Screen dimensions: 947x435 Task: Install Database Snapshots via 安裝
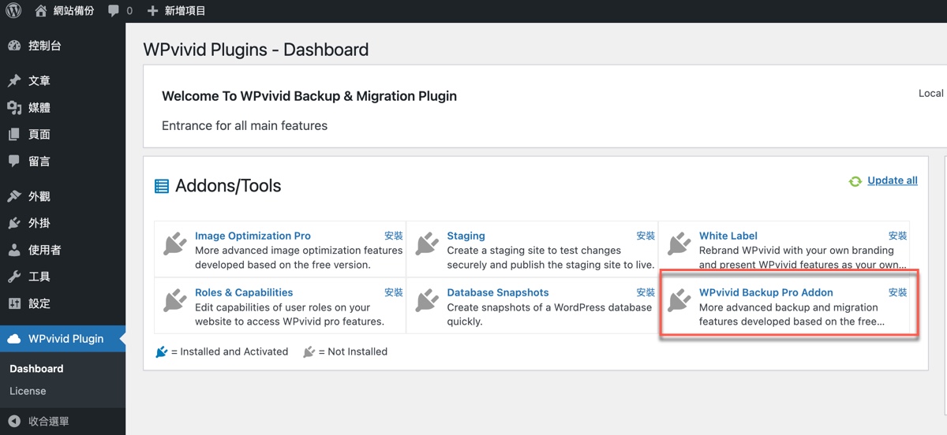[x=646, y=292]
